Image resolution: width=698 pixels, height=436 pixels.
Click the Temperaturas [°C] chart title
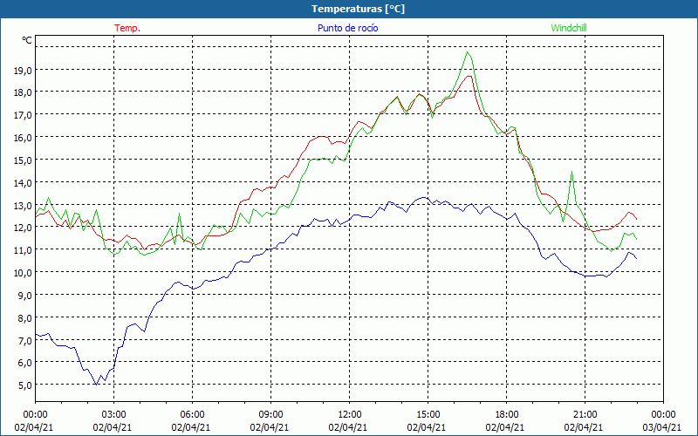[358, 9]
